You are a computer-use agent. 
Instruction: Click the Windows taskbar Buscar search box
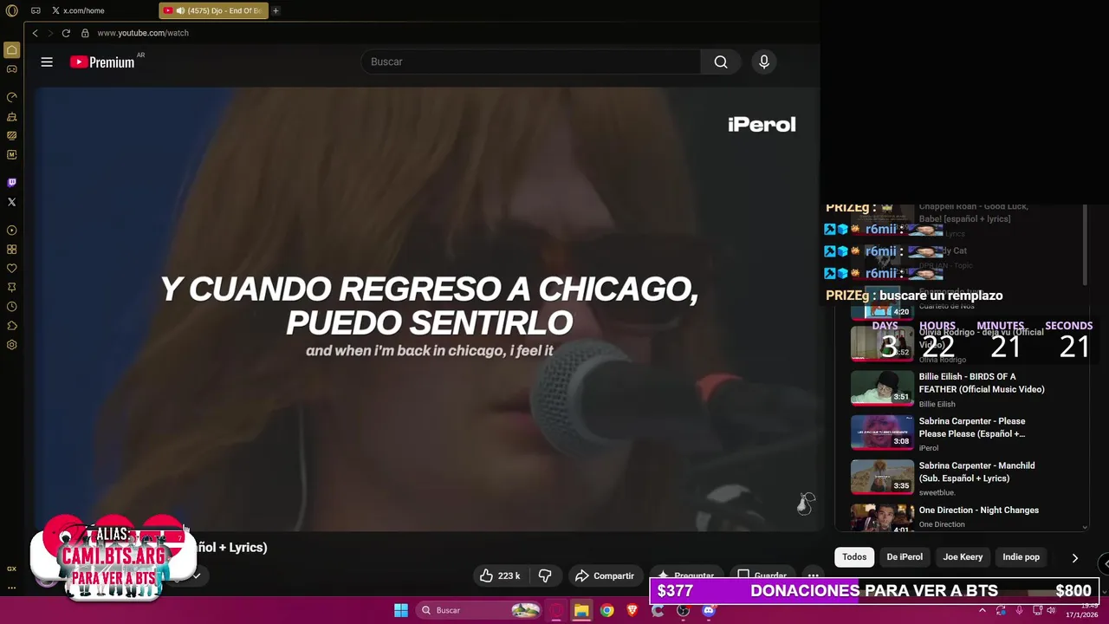[480, 610]
